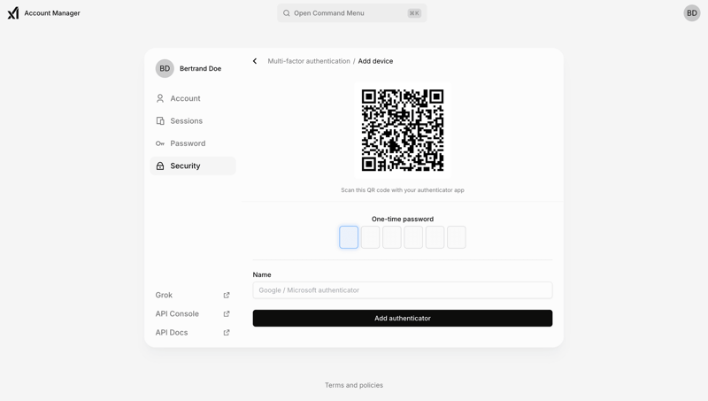Click the Account Manager title text

point(52,13)
